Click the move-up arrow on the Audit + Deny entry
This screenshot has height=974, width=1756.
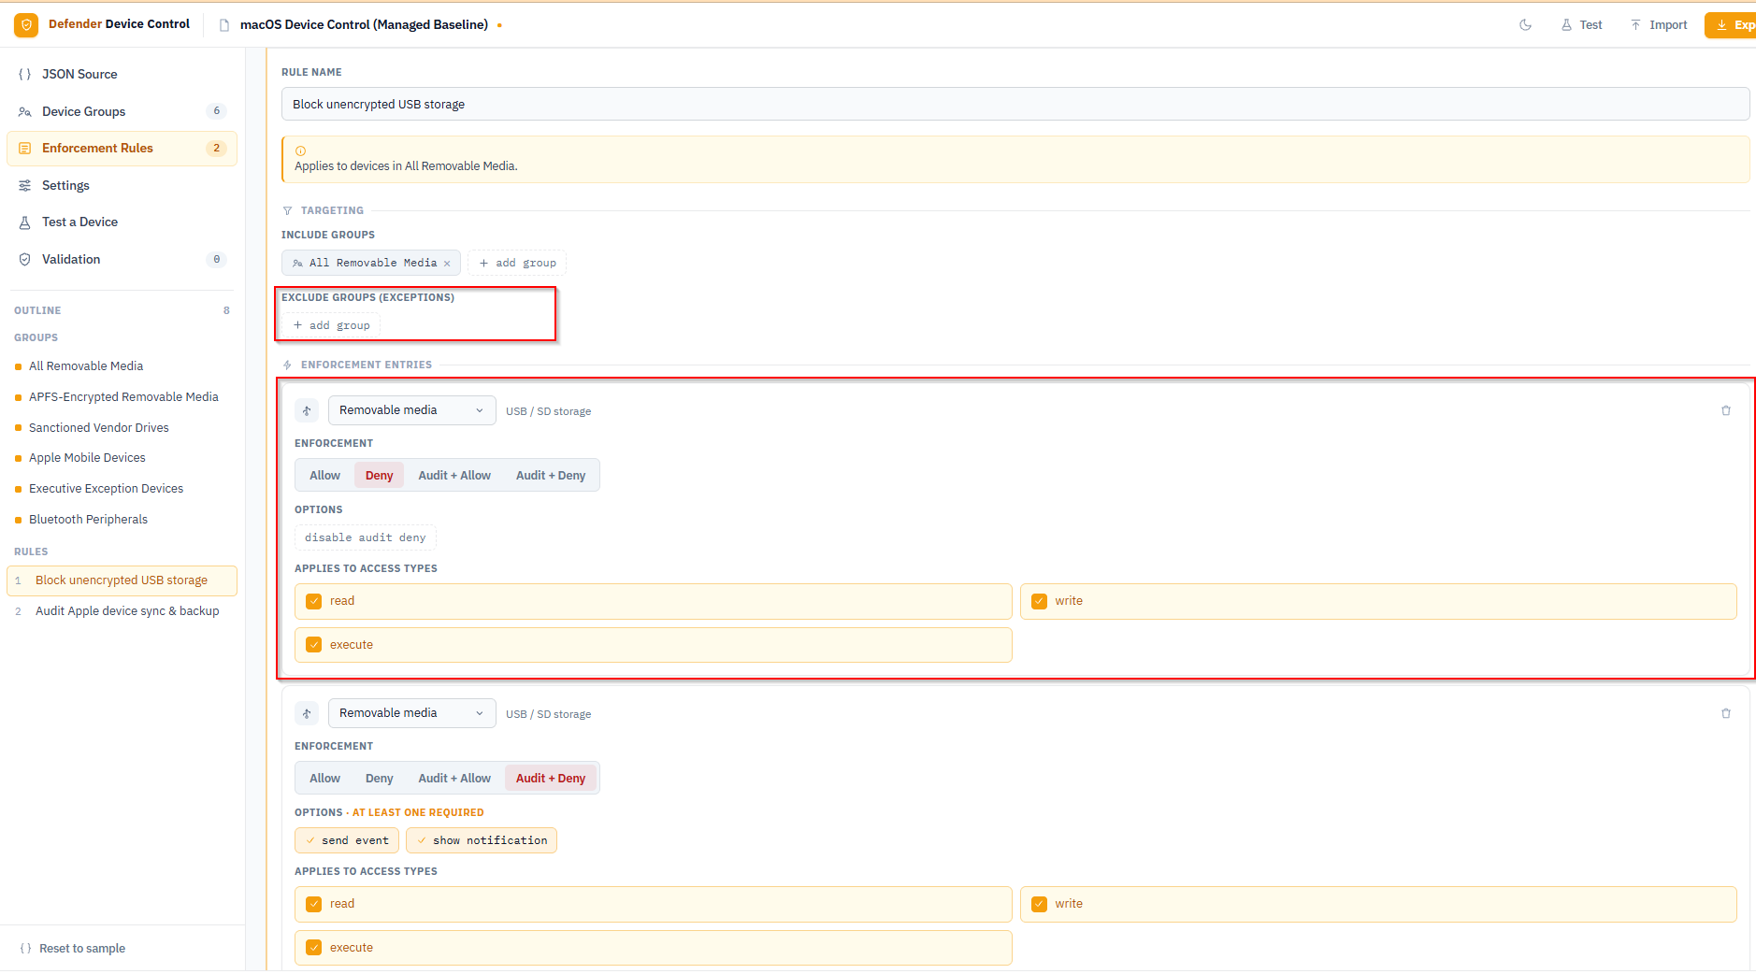point(307,713)
